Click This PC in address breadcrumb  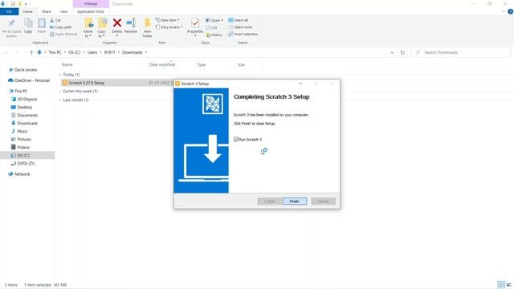click(55, 52)
